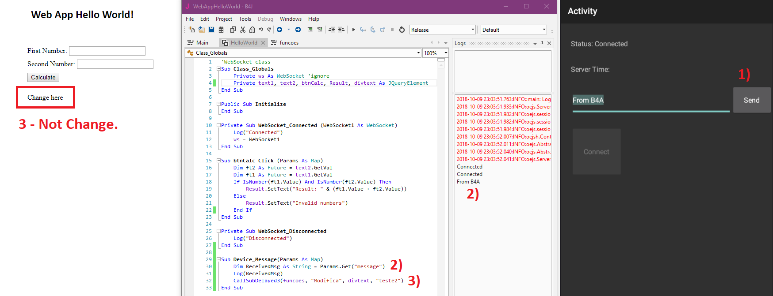Open the File menu
Image resolution: width=773 pixels, height=296 pixels.
point(190,19)
